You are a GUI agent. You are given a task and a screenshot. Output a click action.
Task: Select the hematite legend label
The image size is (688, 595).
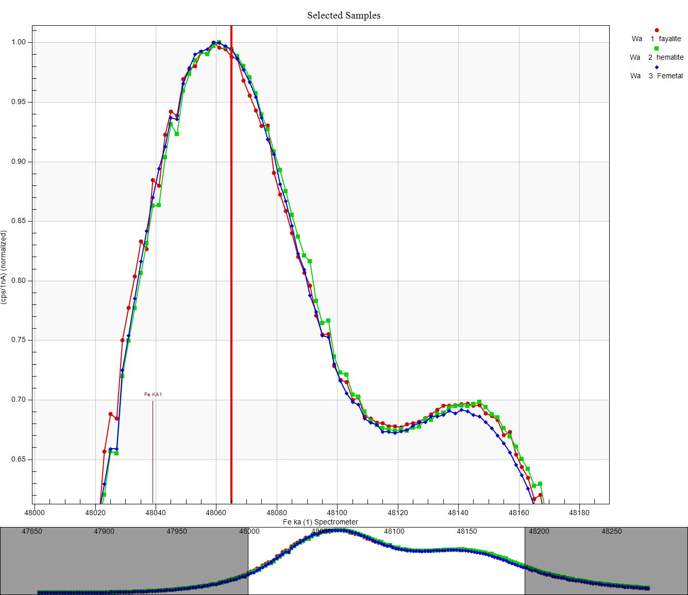670,57
